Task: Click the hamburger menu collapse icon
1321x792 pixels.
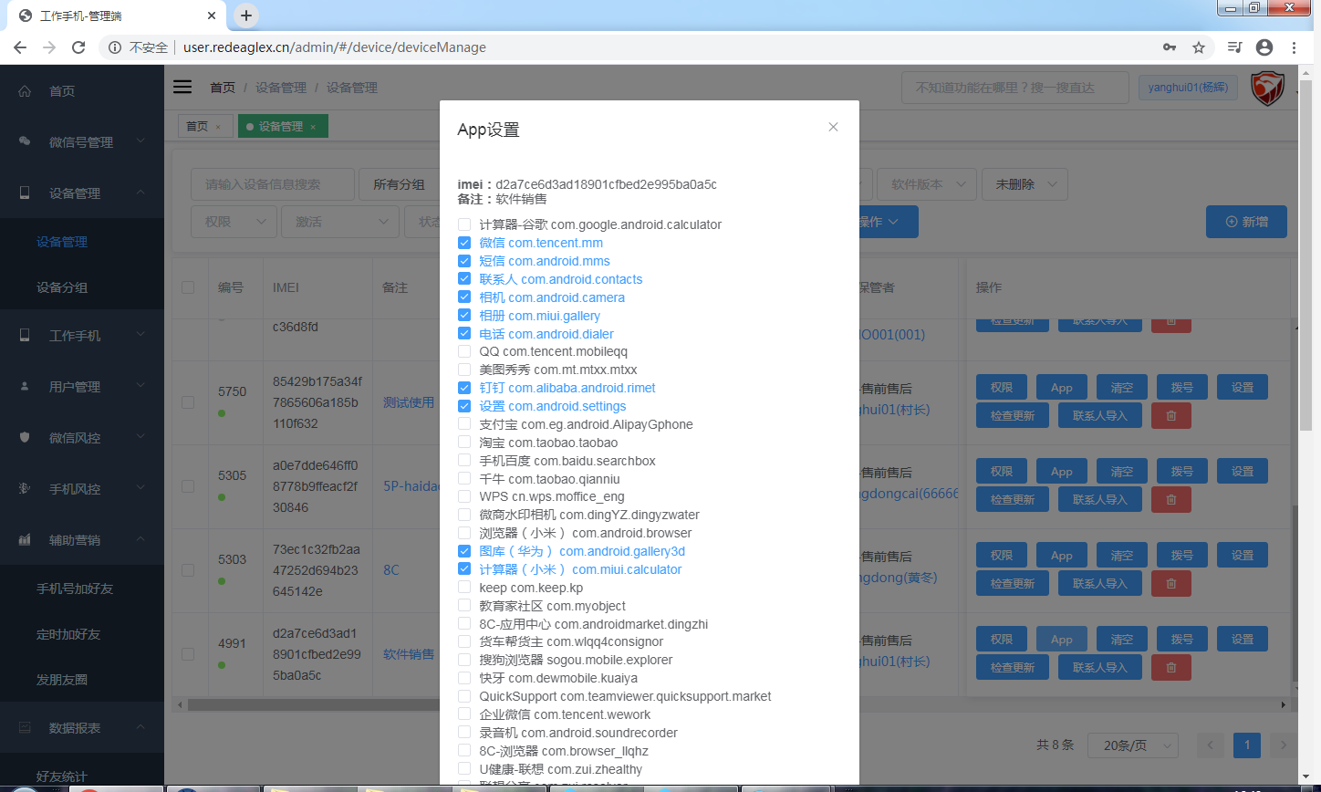Action: 182,87
